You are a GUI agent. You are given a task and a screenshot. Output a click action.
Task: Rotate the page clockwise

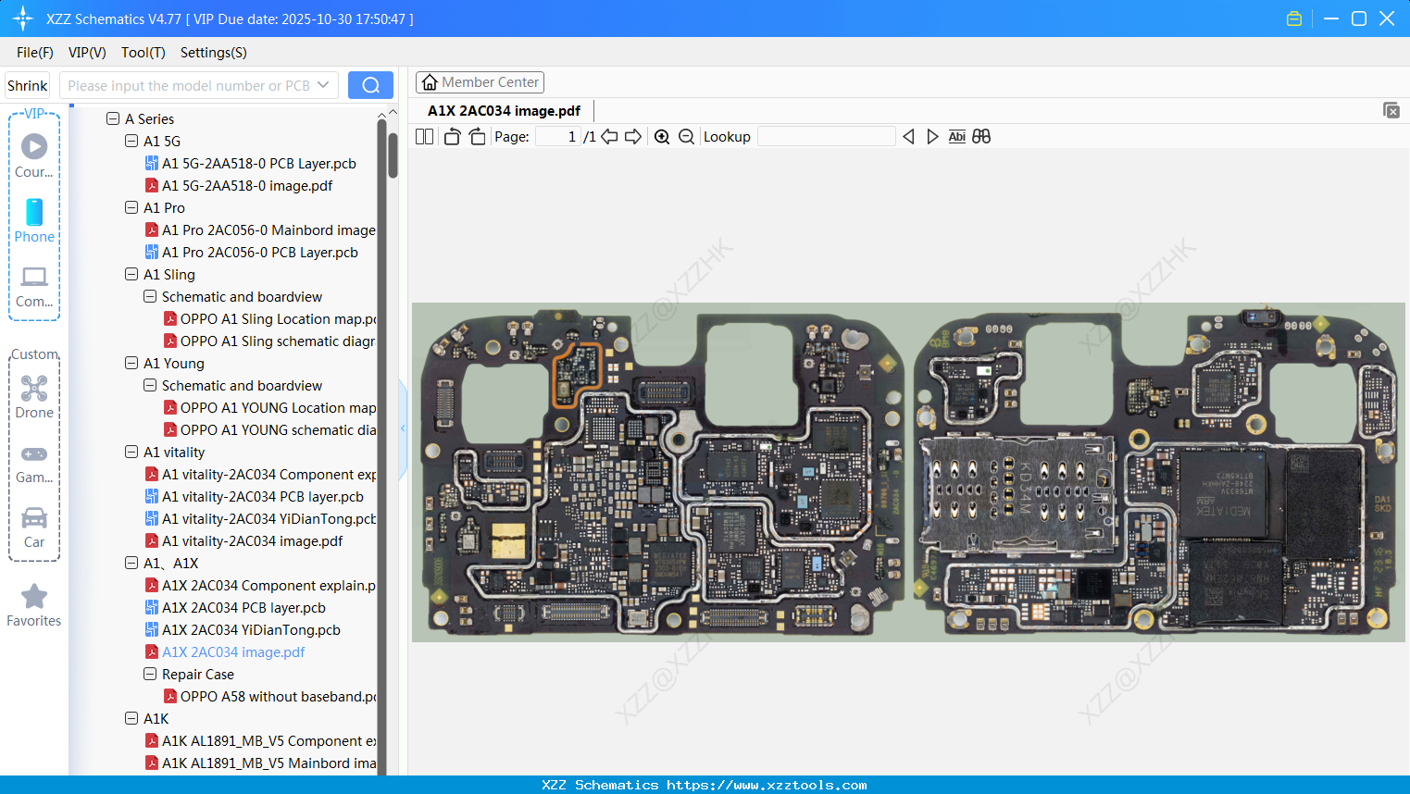(477, 137)
